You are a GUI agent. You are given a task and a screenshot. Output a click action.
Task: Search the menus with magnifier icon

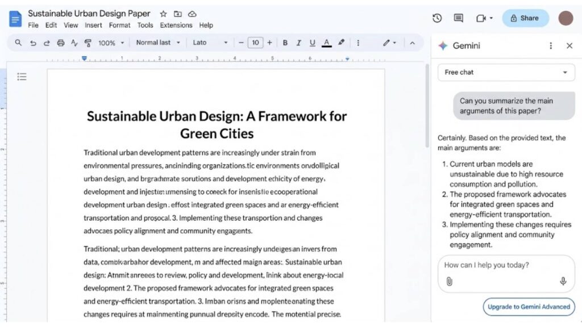(x=18, y=43)
